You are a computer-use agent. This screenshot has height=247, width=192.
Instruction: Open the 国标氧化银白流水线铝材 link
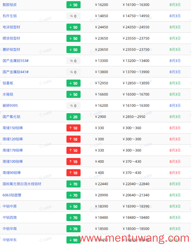coord(22,184)
